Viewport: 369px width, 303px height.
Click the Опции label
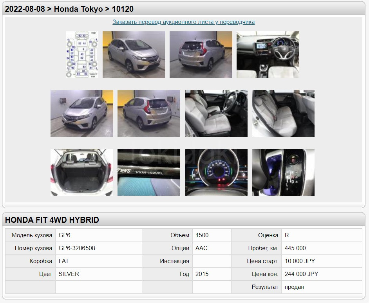tap(180, 248)
